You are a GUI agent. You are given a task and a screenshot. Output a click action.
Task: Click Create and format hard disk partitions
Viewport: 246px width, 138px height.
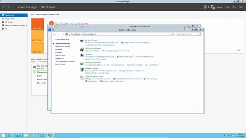128,79
